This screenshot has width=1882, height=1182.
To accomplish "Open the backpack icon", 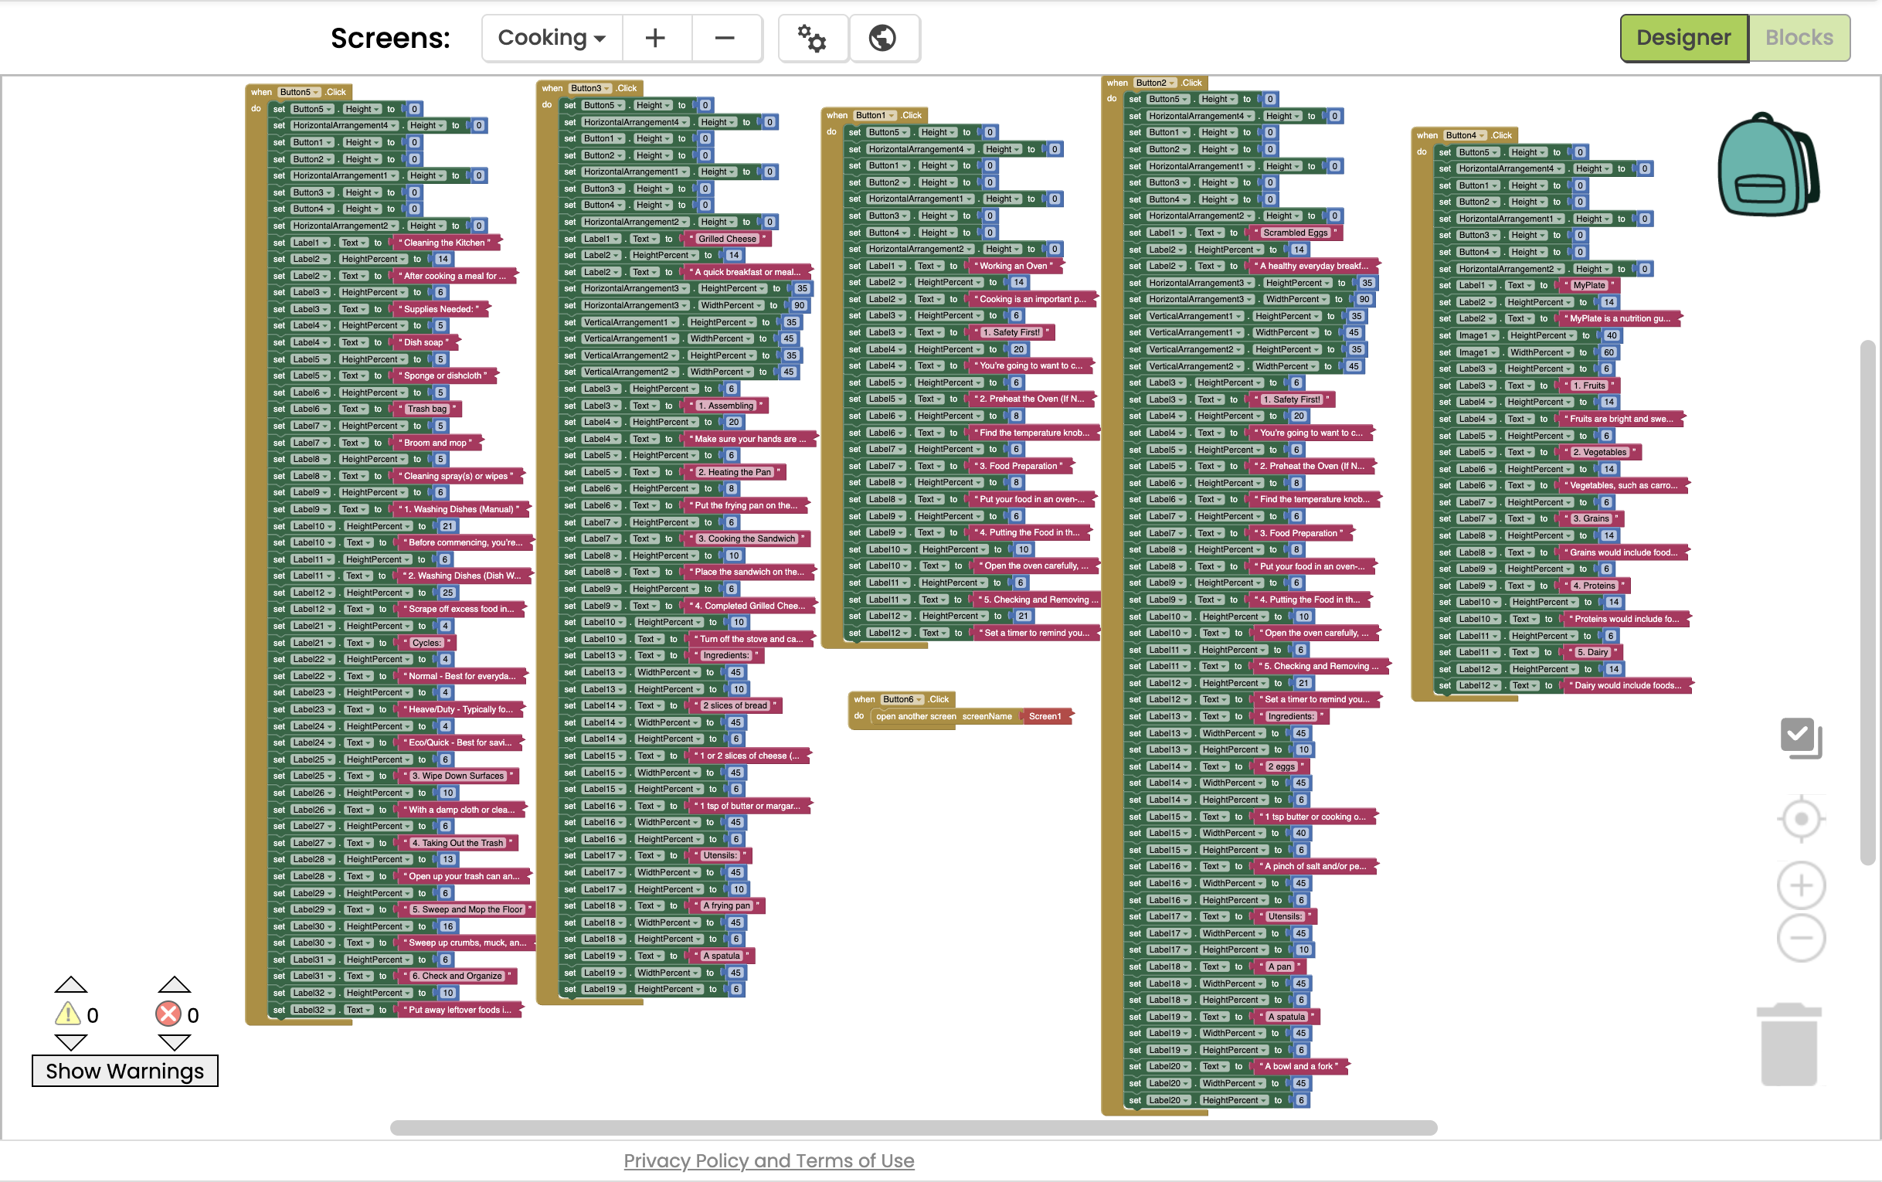I will 1768,164.
